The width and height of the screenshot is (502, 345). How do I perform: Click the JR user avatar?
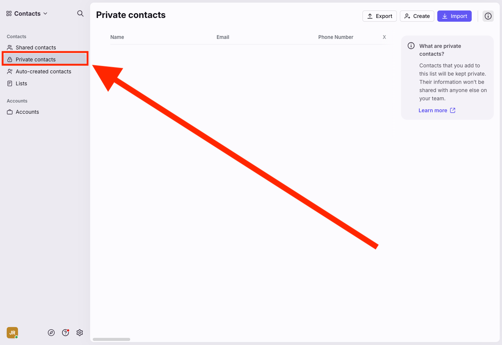point(12,333)
